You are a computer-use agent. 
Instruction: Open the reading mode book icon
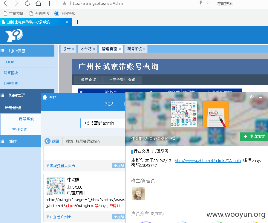click(x=49, y=3)
